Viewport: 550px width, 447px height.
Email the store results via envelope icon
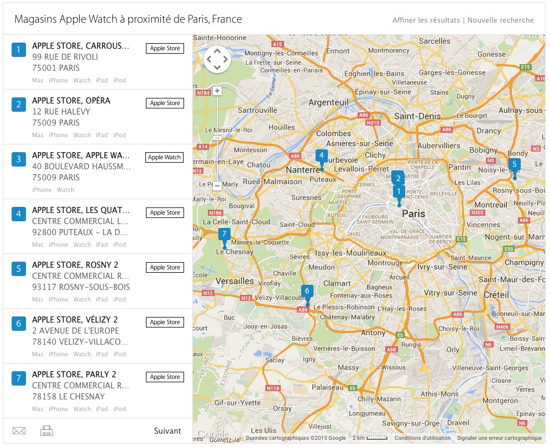19,430
